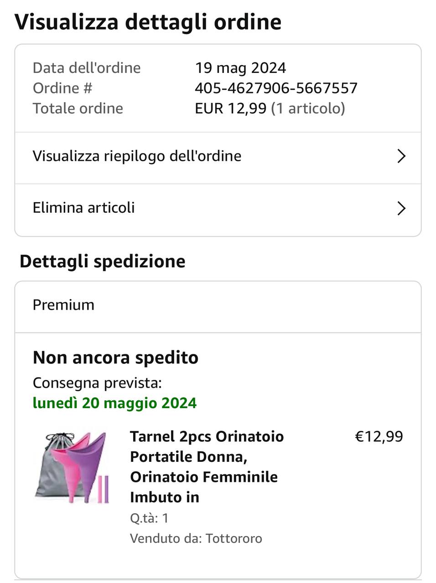Viewport: 436px width, 583px height.
Task: Click the quantity Q.tà: 1 text
Action: [149, 518]
